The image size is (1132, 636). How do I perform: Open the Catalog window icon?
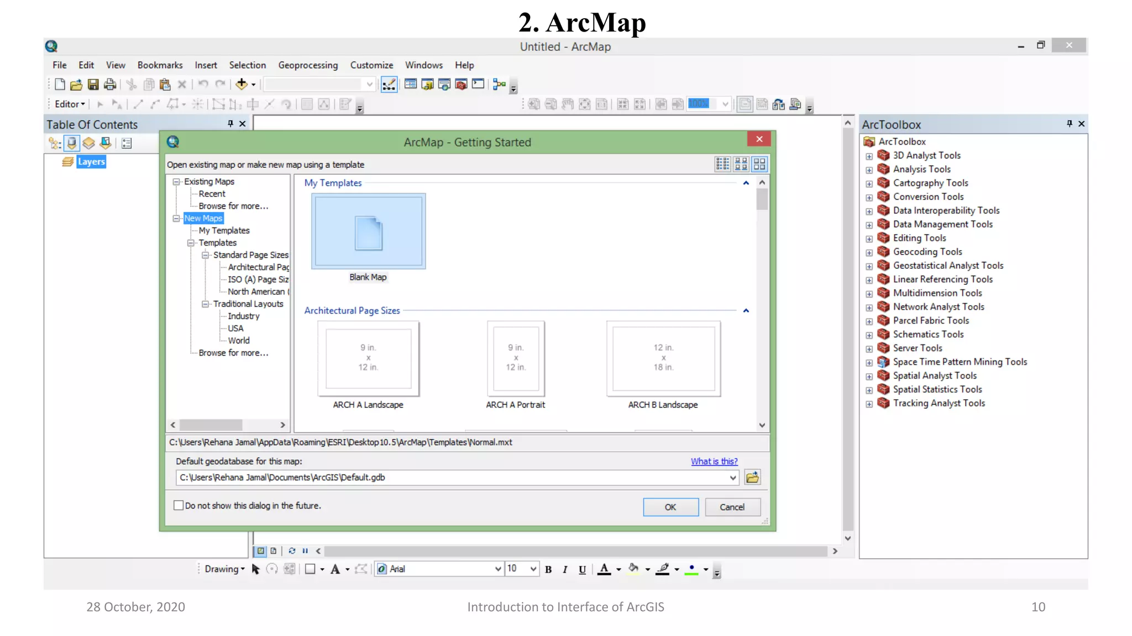click(427, 84)
